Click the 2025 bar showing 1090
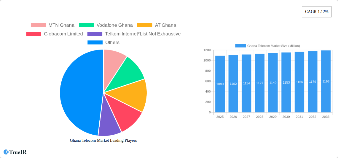This screenshot has width=338, height=158. pos(220,84)
